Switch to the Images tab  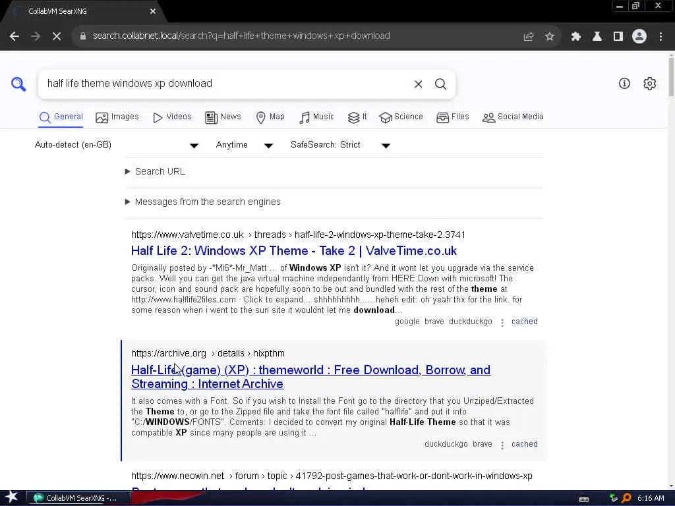tap(117, 117)
